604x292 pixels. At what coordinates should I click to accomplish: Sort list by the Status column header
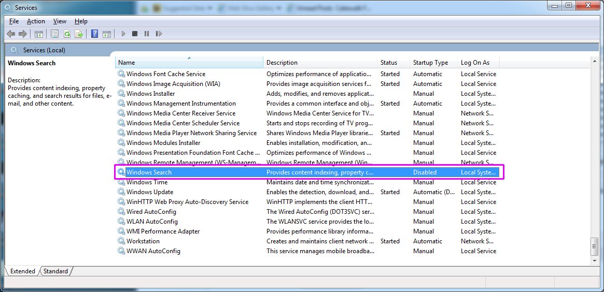click(394, 62)
